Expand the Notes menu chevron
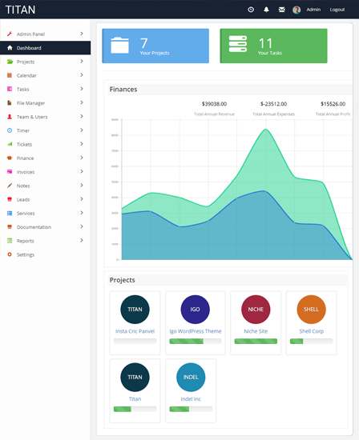359x440 pixels. [82, 185]
